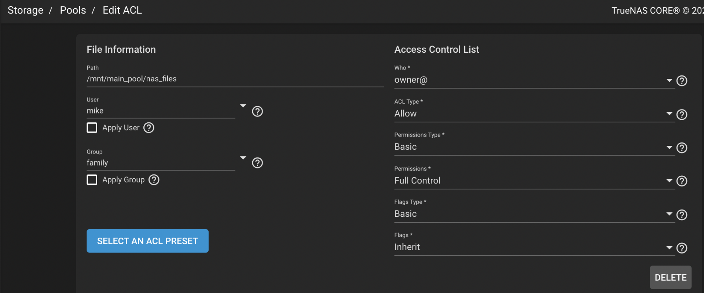Viewport: 704px width, 293px height.
Task: Click SELECT AN ACL PRESET button
Action: (147, 241)
